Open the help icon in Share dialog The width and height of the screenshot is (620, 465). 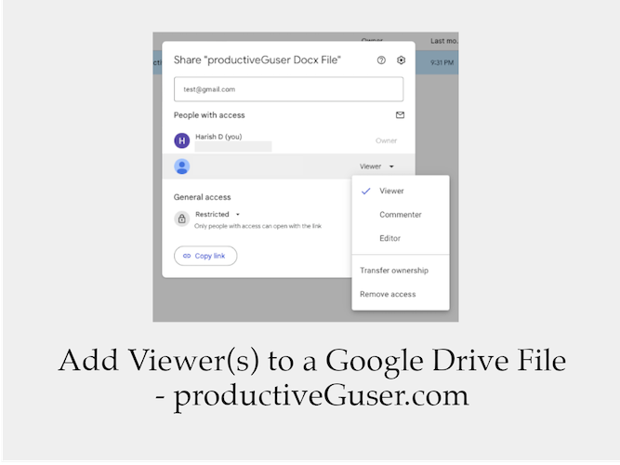[381, 60]
